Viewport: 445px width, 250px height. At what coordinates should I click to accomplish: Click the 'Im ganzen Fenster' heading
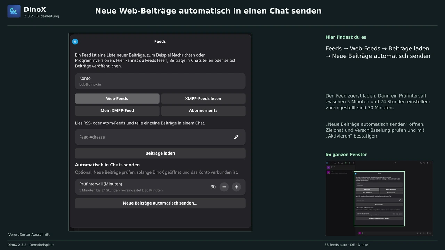346,155
